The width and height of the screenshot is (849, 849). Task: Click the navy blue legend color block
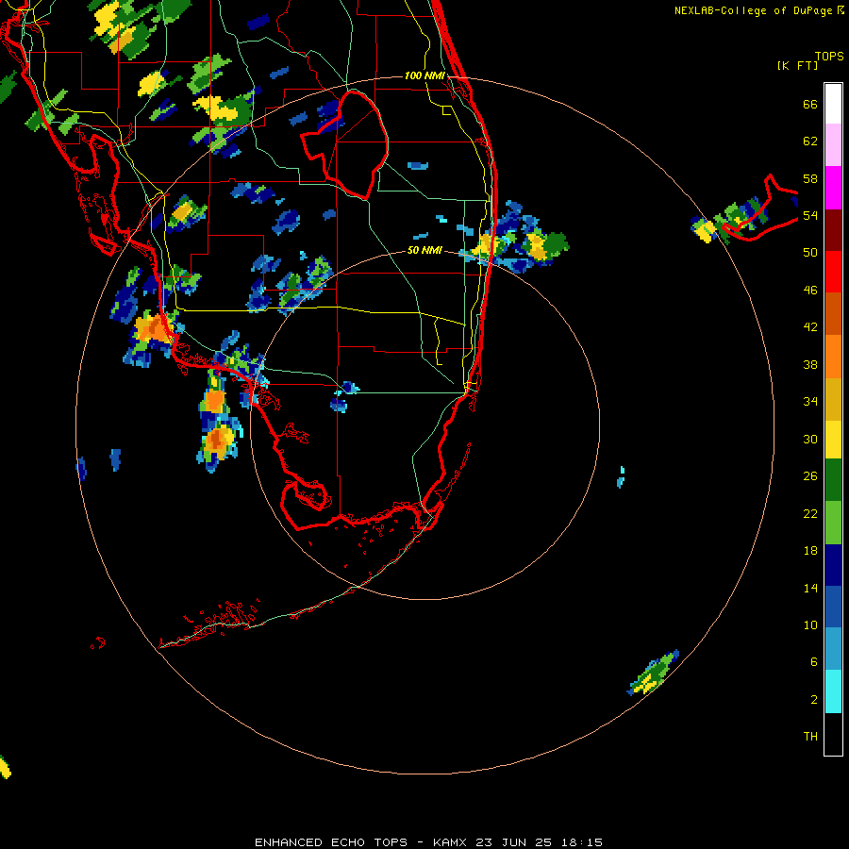point(833,565)
